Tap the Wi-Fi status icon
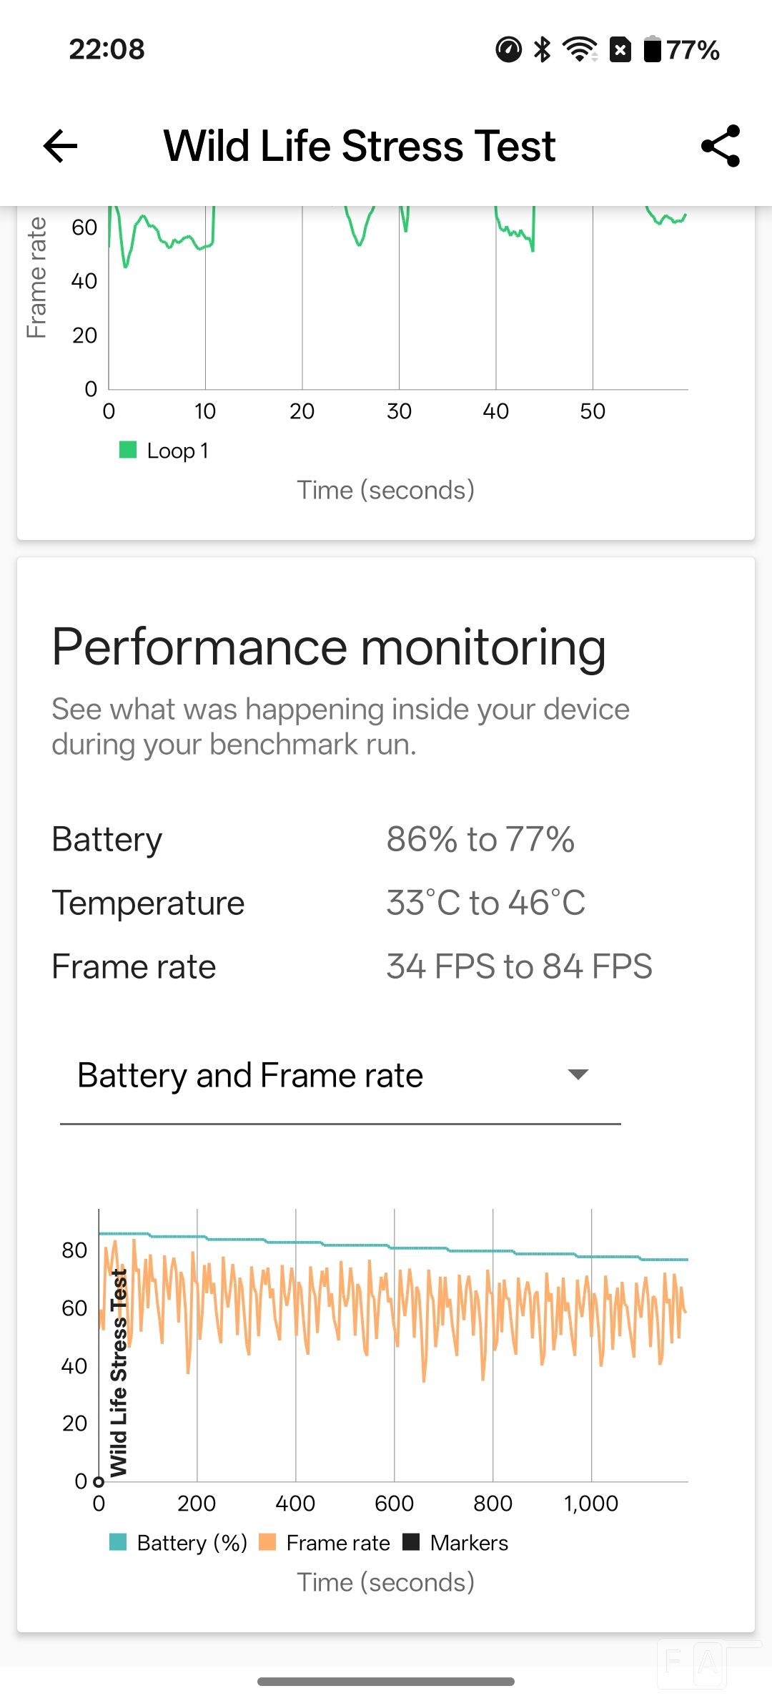772x1701 pixels. (580, 49)
